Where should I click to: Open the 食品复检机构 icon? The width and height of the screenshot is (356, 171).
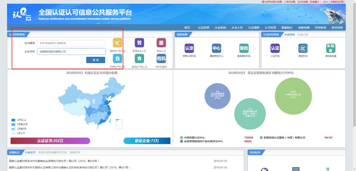(244, 48)
